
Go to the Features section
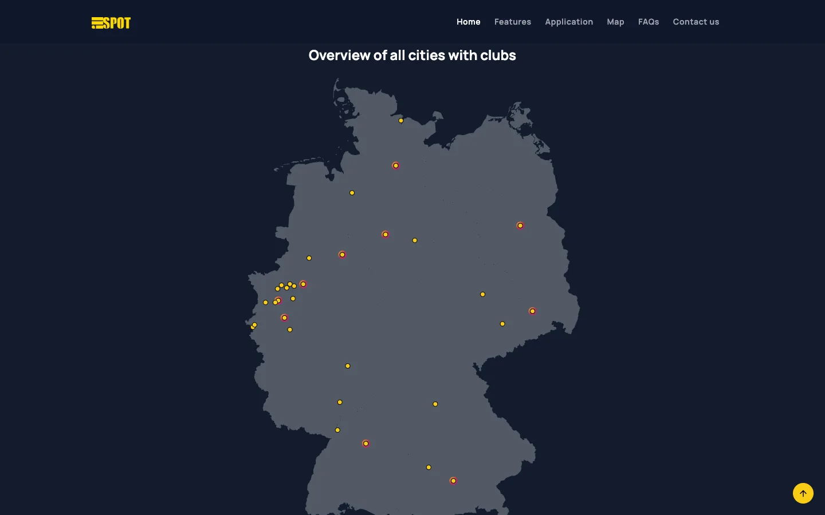[x=512, y=22]
